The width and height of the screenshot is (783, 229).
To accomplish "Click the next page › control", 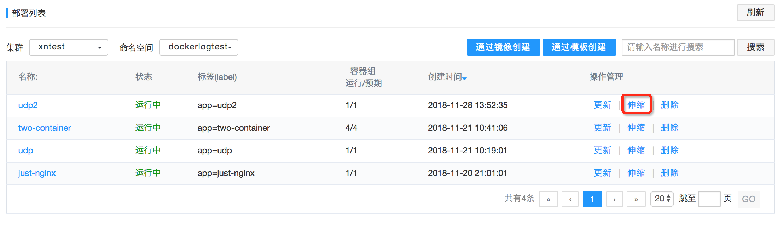I will click(x=614, y=199).
